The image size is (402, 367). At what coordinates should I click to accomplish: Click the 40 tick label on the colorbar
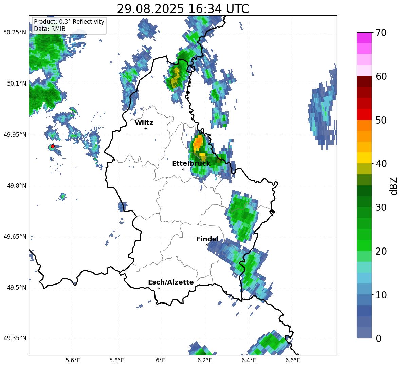click(x=381, y=164)
